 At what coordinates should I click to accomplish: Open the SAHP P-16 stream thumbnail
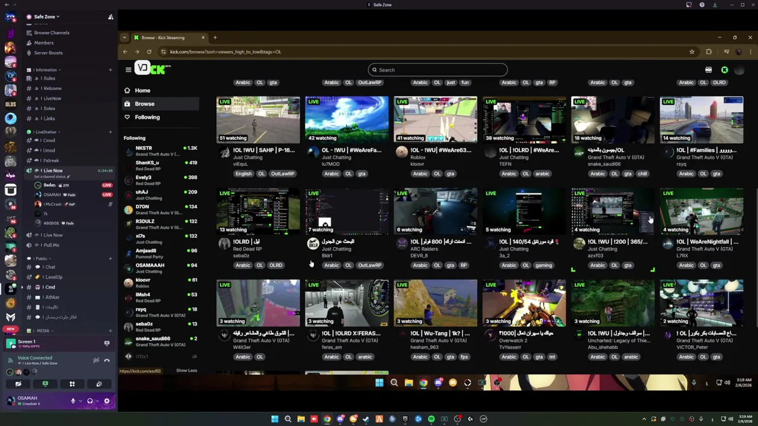coord(258,120)
